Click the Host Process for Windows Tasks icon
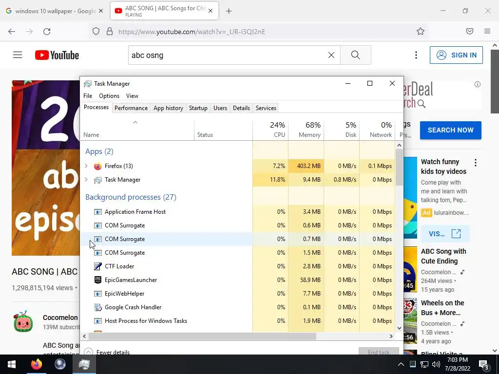Viewport: 499px width, 374px height. tap(97, 321)
